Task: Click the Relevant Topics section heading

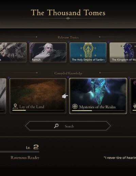Action: coord(68,38)
